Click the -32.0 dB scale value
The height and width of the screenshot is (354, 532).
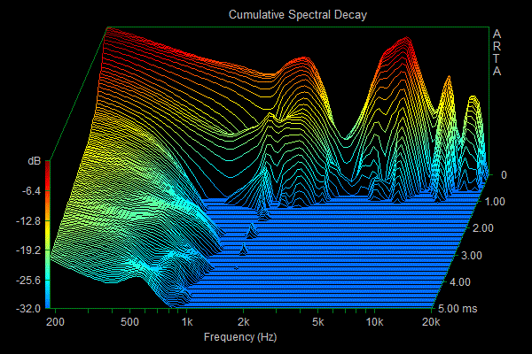(28, 309)
